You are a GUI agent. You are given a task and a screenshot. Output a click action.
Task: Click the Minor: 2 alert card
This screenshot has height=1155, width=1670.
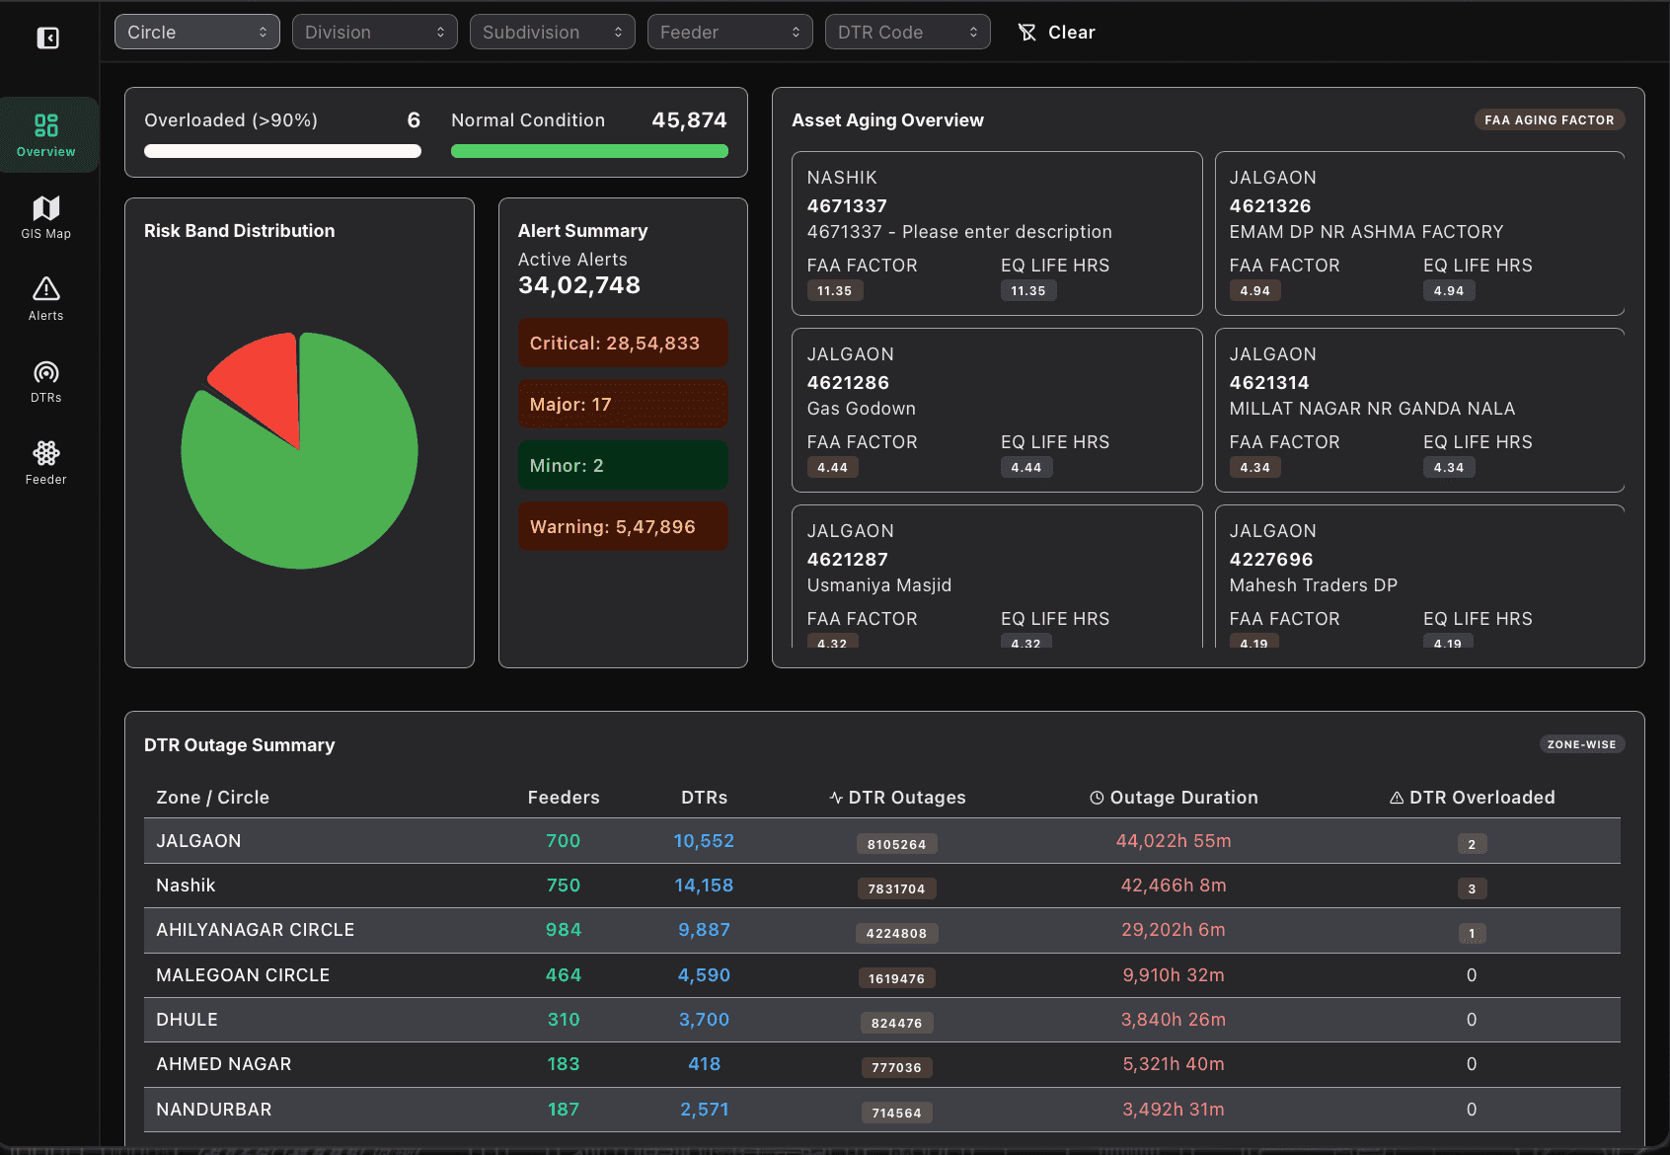(x=623, y=465)
